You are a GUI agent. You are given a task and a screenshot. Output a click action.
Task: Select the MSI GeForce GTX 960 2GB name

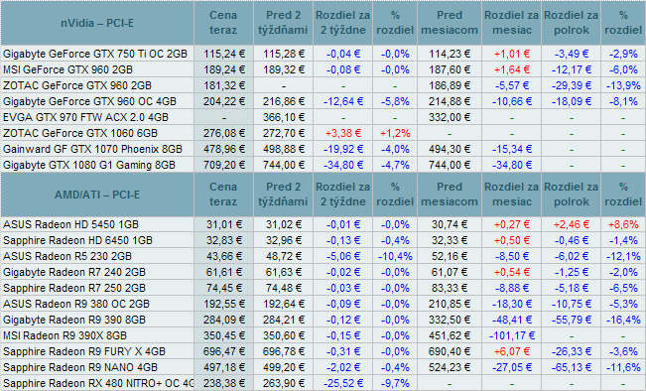click(68, 69)
